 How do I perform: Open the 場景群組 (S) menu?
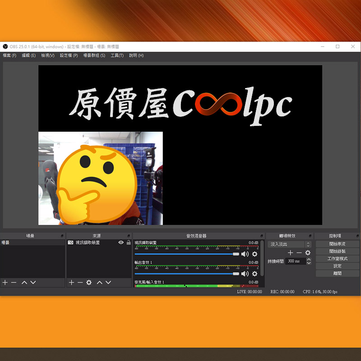(94, 56)
